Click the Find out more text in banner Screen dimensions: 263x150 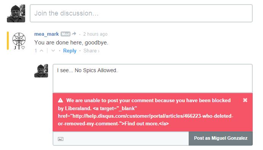tap(141, 124)
